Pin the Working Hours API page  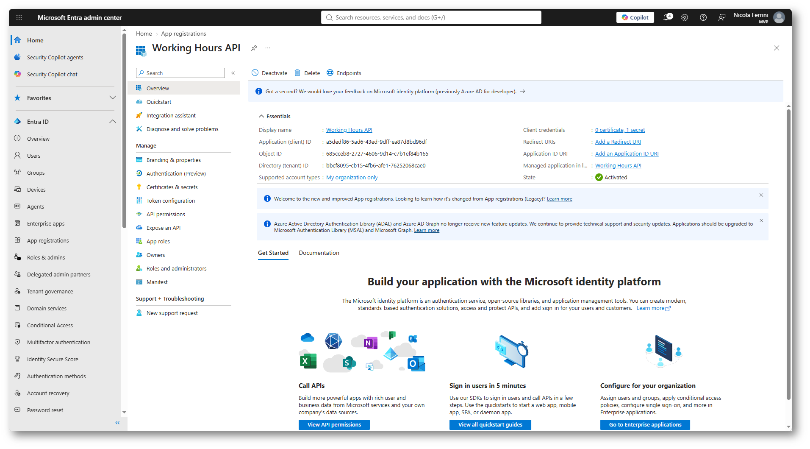point(254,48)
